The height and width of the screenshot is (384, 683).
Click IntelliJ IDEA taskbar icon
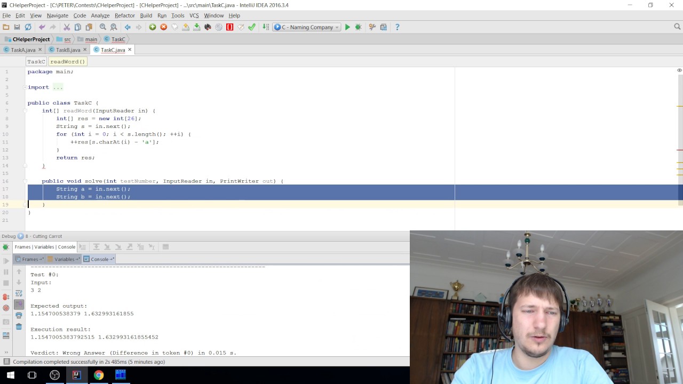[x=76, y=375]
